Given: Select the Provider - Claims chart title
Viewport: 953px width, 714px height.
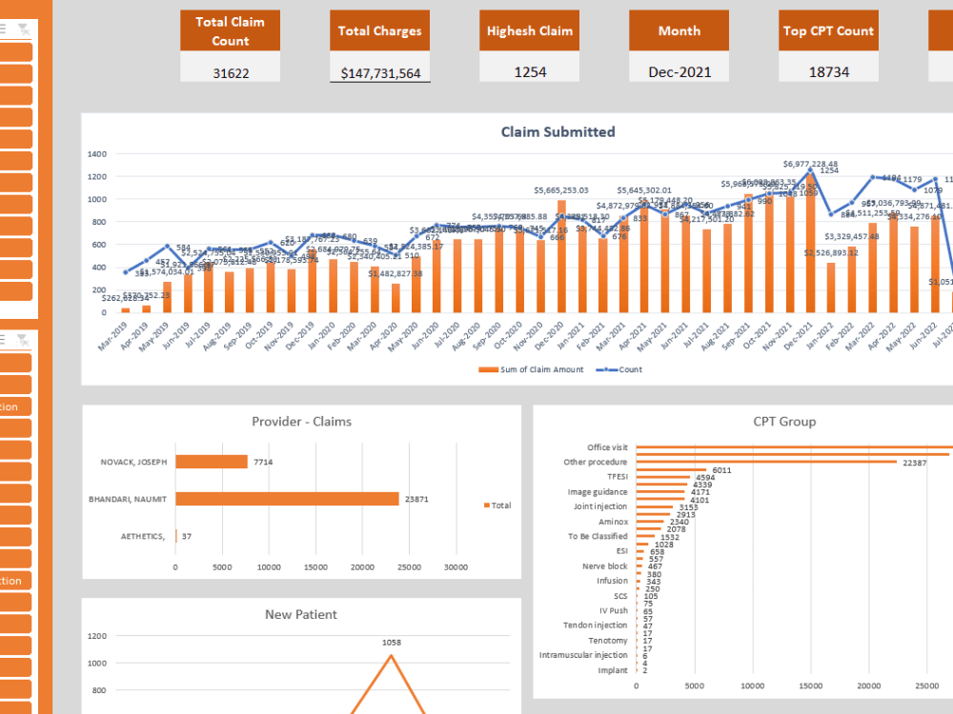Looking at the screenshot, I should (301, 422).
